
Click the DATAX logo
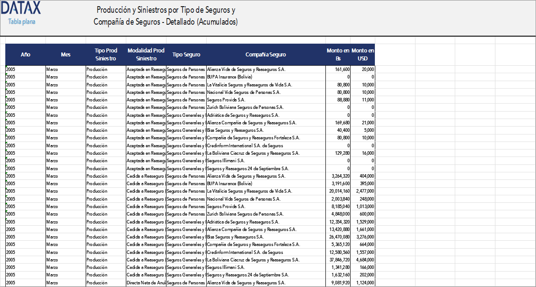pyautogui.click(x=20, y=7)
